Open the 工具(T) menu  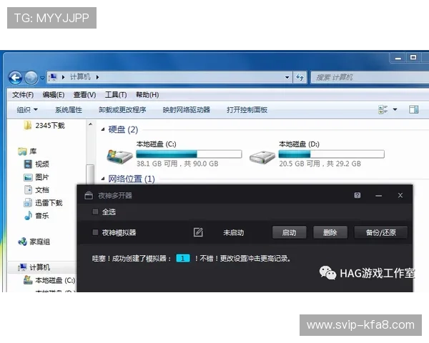point(116,95)
